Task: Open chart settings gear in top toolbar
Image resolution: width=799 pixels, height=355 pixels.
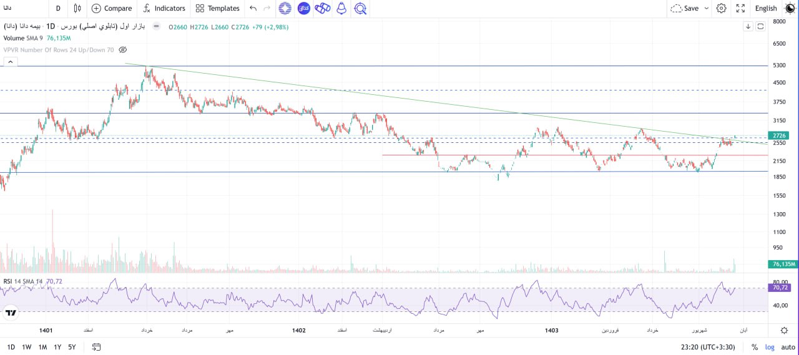Action: [x=721, y=8]
